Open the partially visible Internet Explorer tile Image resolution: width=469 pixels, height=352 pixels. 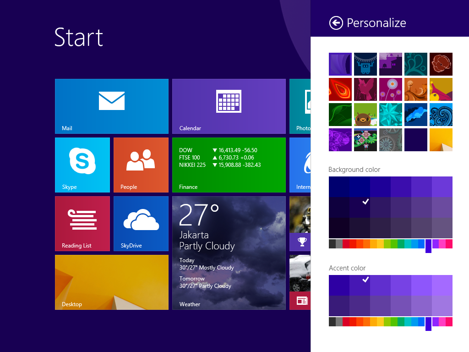point(300,165)
